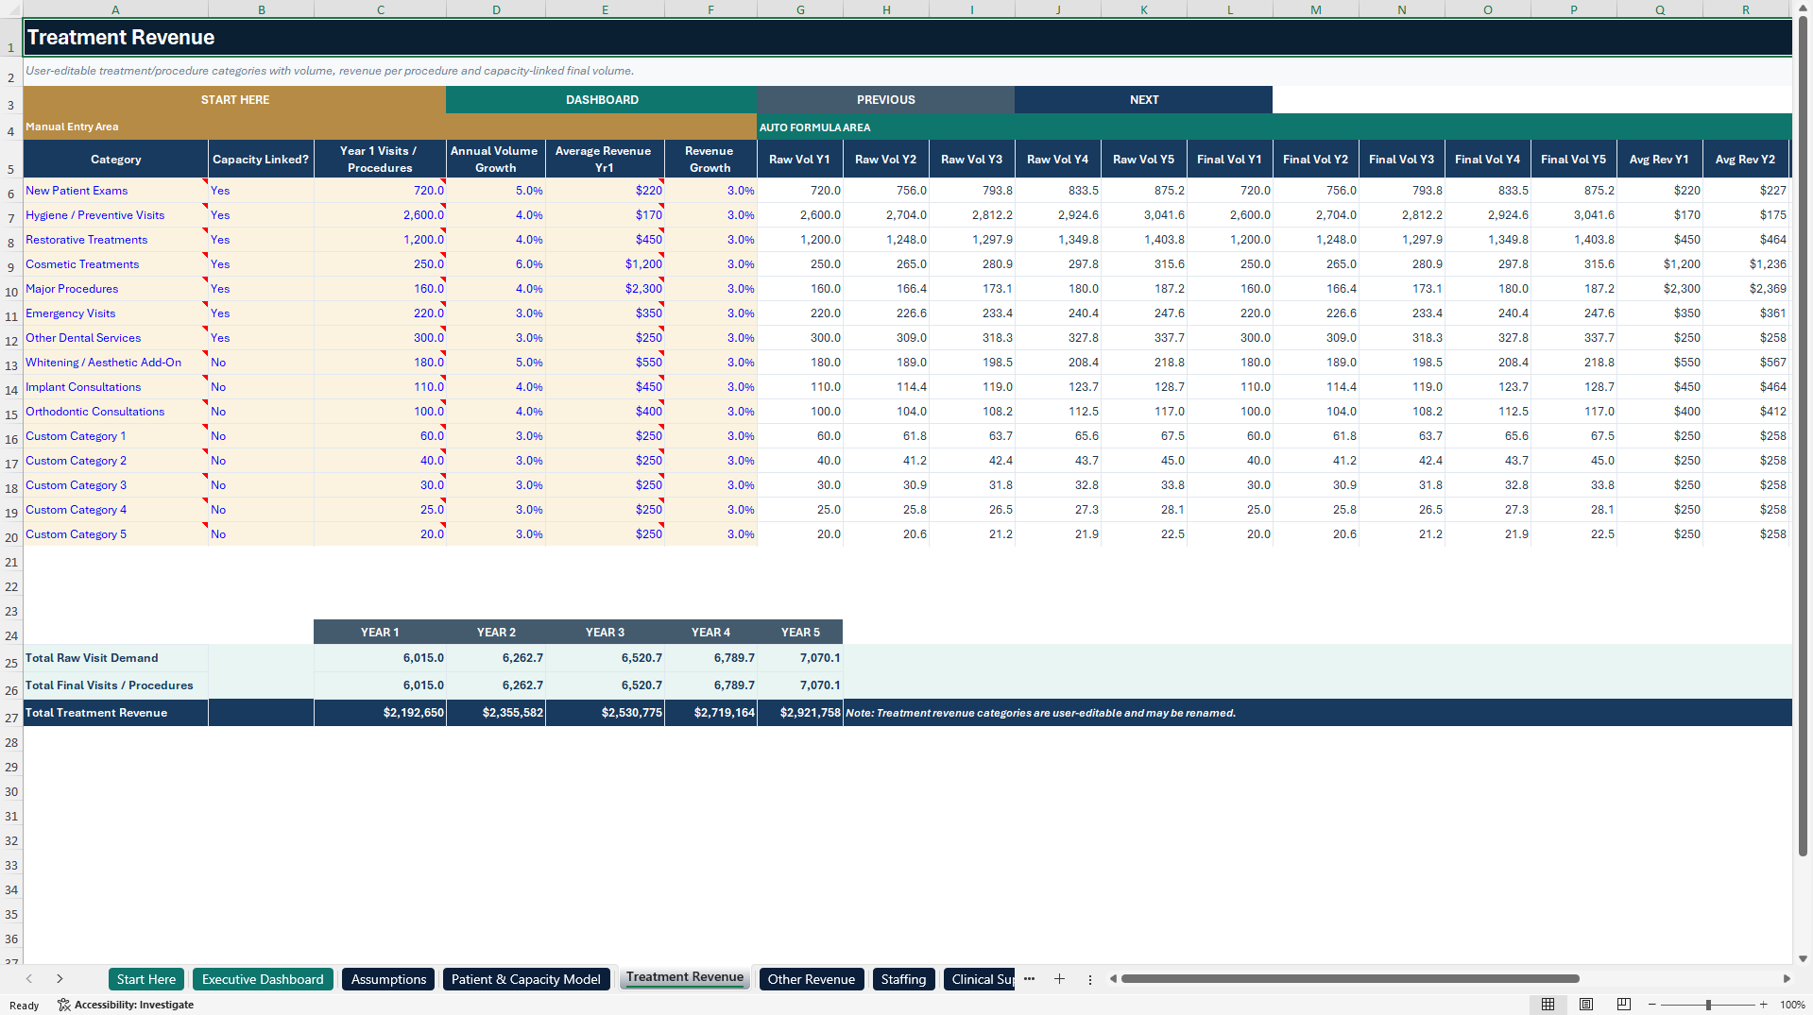Switch to Page Layout view icon

(1586, 1005)
